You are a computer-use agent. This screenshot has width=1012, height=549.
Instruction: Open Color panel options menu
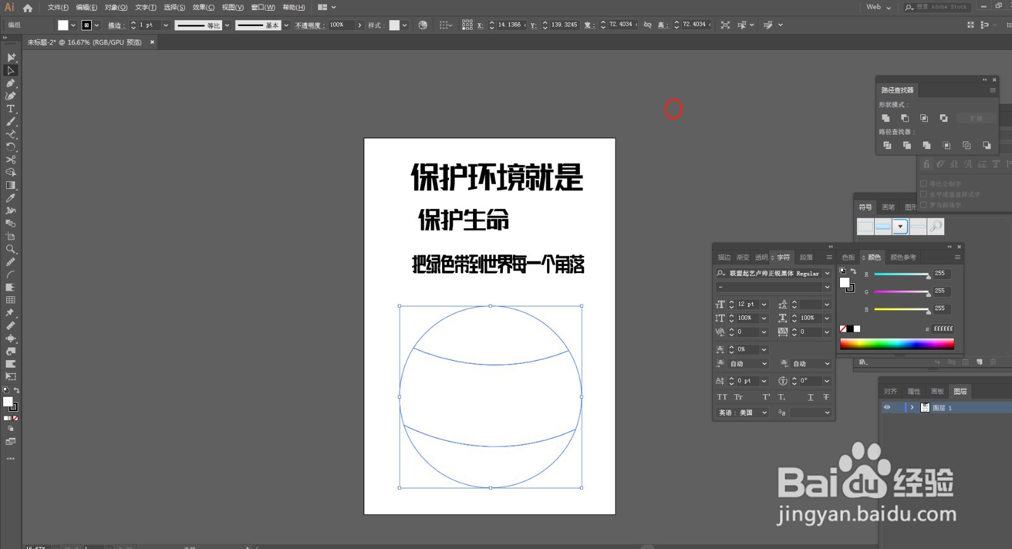pyautogui.click(x=958, y=257)
